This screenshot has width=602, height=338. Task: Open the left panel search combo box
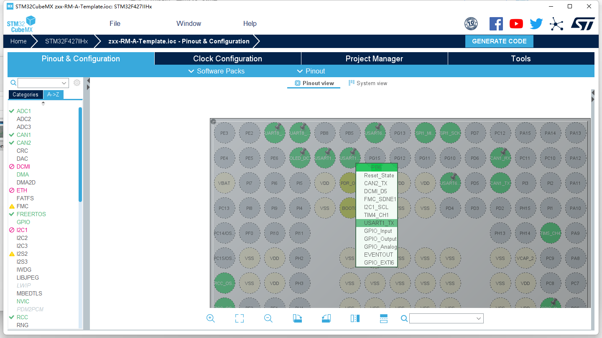coord(43,83)
